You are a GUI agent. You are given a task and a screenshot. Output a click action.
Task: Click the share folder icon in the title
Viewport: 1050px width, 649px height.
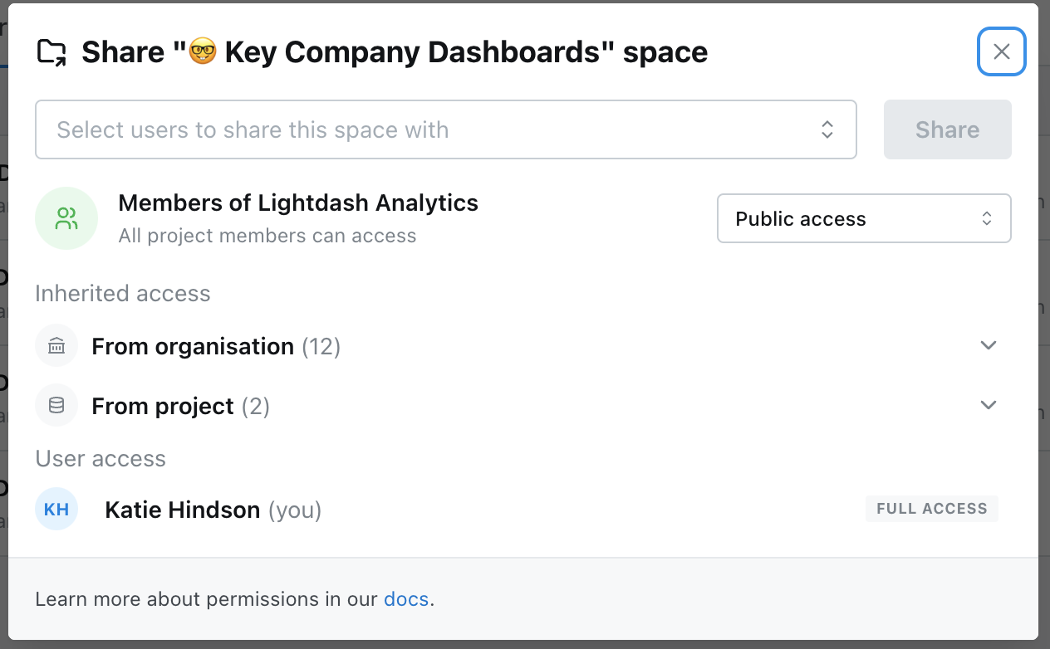(x=52, y=53)
